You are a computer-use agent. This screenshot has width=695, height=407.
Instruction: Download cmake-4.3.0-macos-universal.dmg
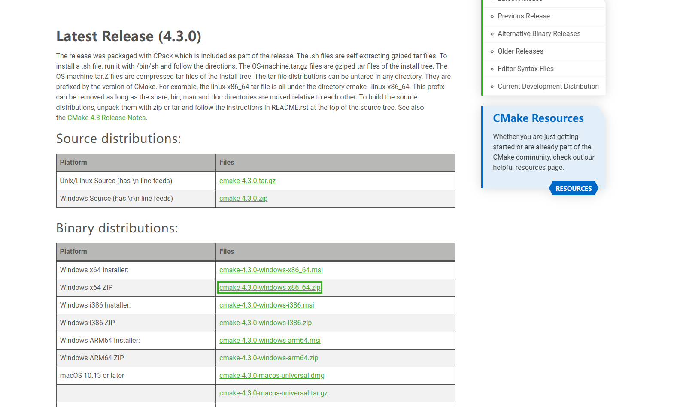pyautogui.click(x=272, y=376)
